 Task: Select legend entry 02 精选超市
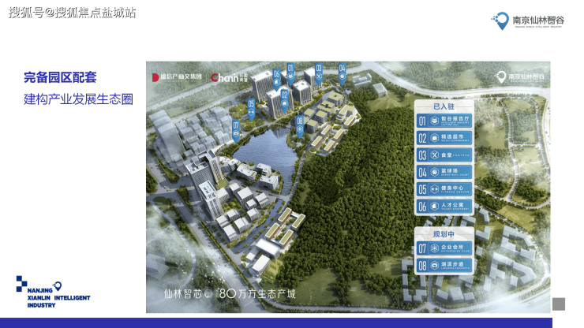(444, 138)
